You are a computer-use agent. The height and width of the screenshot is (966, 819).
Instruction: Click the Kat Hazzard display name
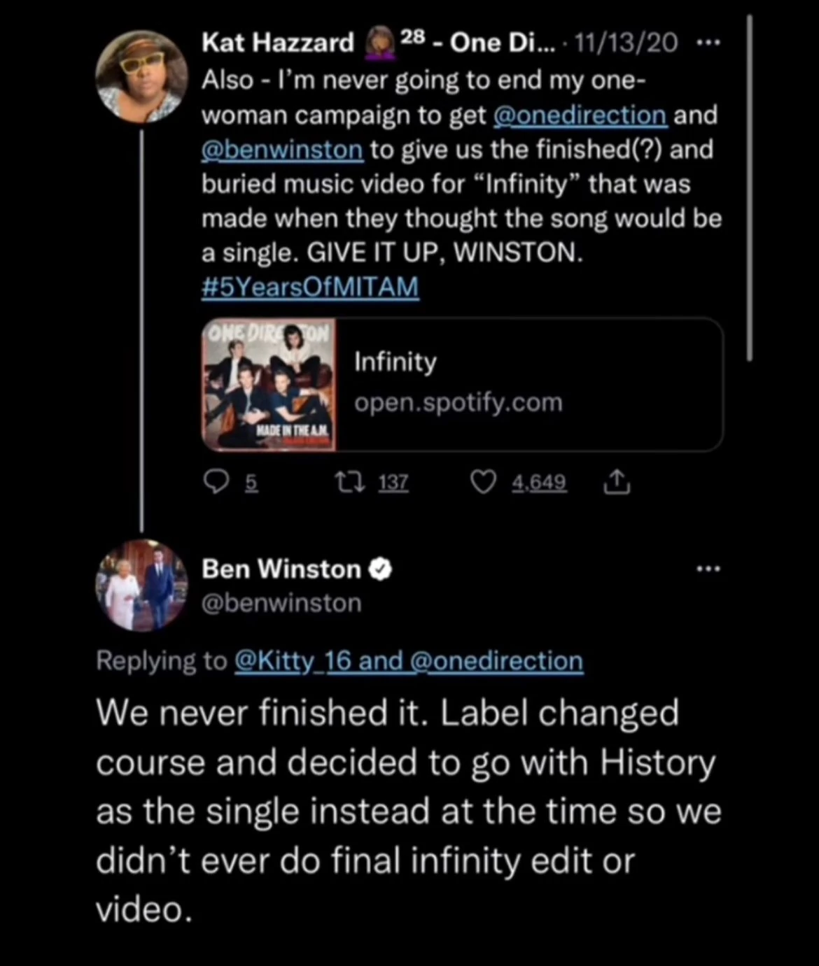pos(278,43)
